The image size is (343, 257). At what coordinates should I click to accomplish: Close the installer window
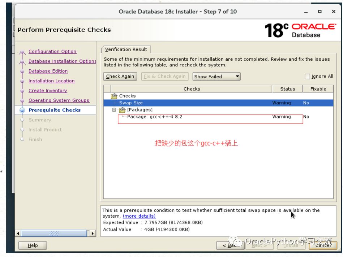pyautogui.click(x=333, y=12)
